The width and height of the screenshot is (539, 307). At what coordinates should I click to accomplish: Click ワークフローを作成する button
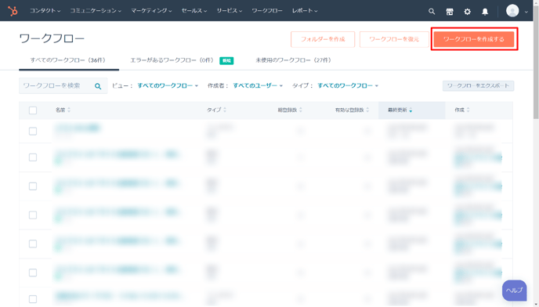[x=474, y=39]
